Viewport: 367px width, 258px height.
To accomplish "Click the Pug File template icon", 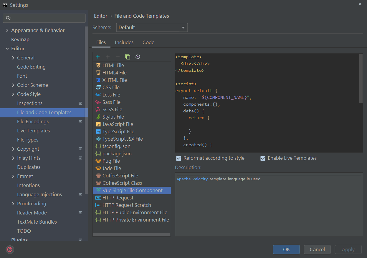I will (x=98, y=161).
